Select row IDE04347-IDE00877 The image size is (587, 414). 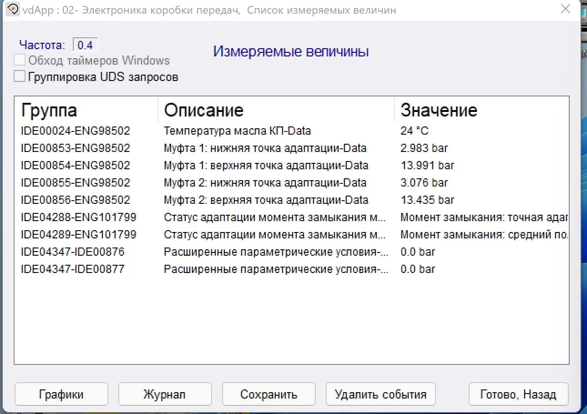[73, 269]
